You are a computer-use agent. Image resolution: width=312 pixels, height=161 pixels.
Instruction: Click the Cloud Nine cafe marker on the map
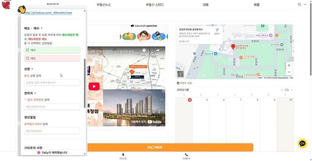[x=258, y=74]
